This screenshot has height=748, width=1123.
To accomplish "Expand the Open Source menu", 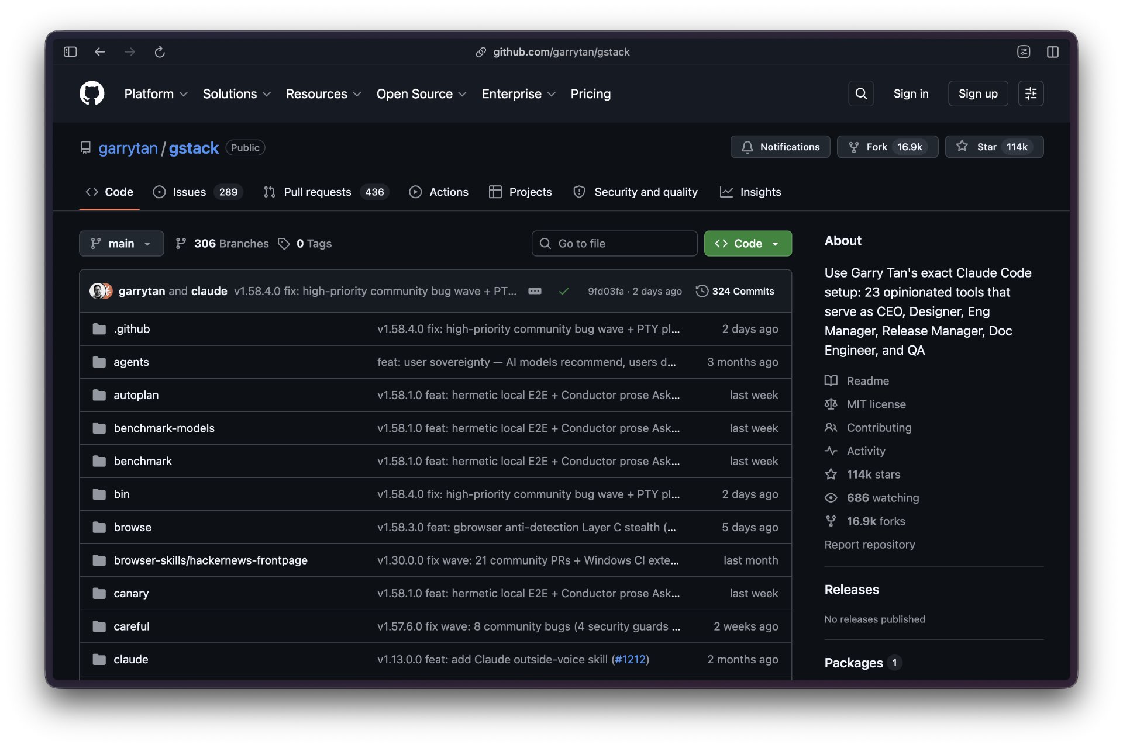I will [x=421, y=94].
